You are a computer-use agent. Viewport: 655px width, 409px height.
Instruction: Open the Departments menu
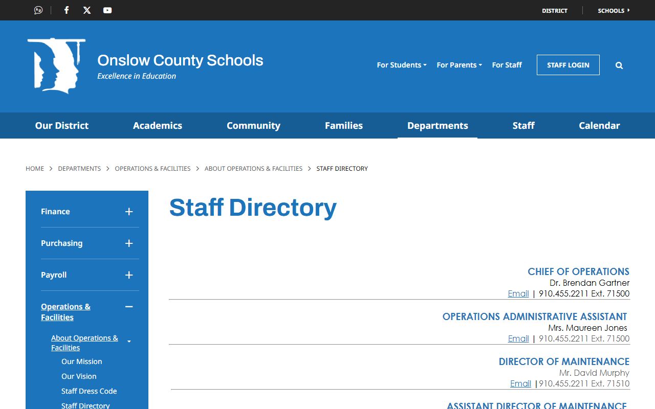click(438, 125)
